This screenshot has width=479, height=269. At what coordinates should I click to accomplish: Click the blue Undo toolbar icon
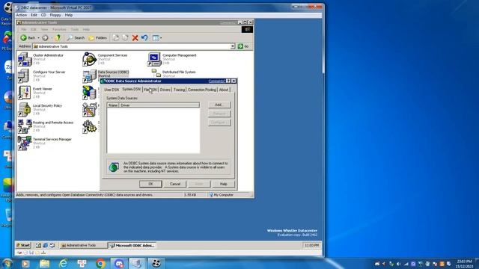pos(144,38)
